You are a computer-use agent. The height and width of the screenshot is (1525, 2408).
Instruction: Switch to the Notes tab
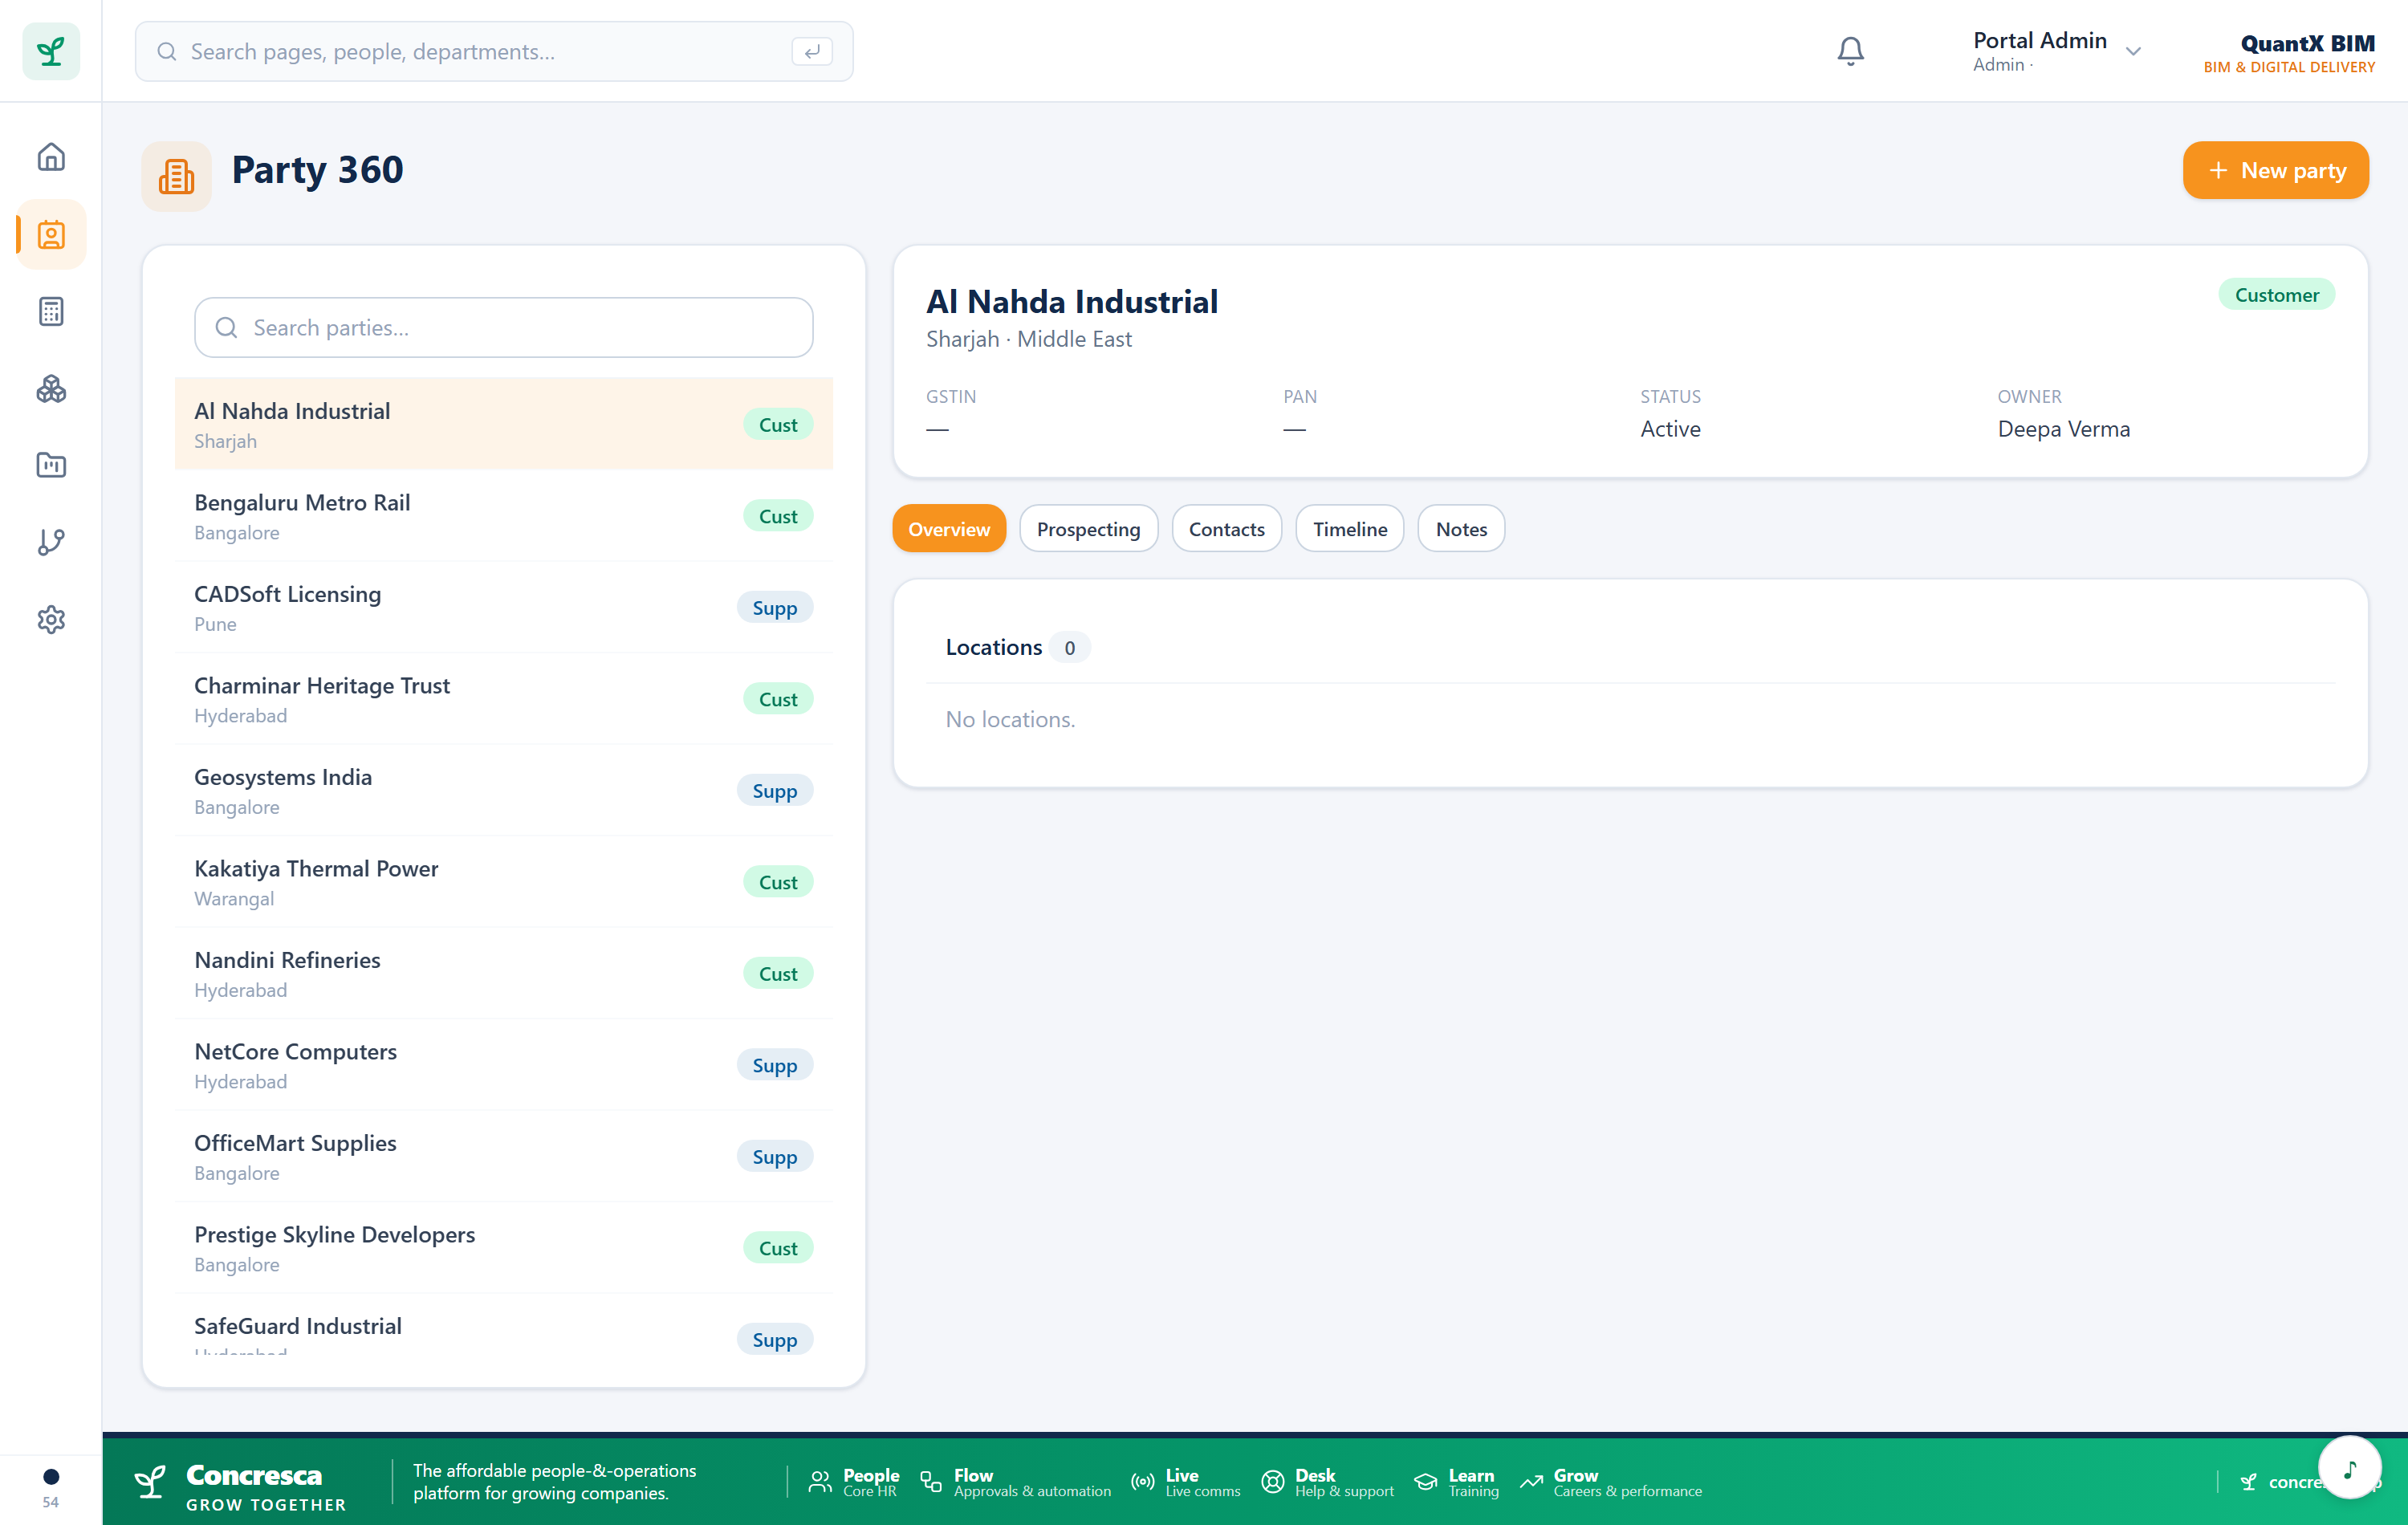1461,528
